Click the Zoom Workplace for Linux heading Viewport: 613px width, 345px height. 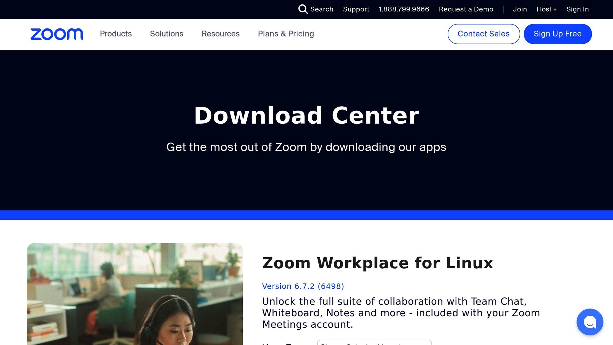point(377,263)
